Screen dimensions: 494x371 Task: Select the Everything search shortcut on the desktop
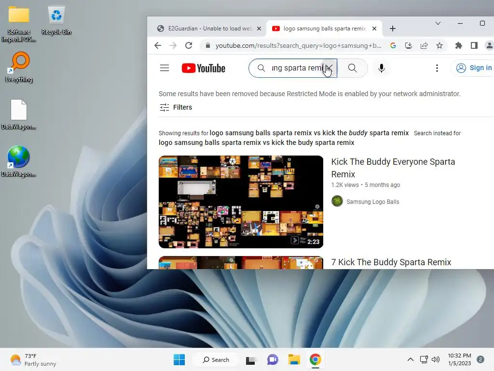click(19, 68)
